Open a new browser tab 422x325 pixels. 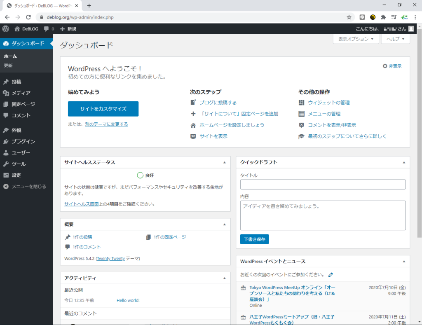(x=89, y=6)
